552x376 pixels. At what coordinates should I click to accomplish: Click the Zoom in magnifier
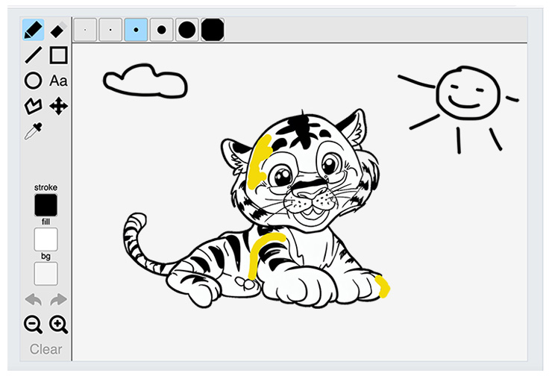point(58,324)
